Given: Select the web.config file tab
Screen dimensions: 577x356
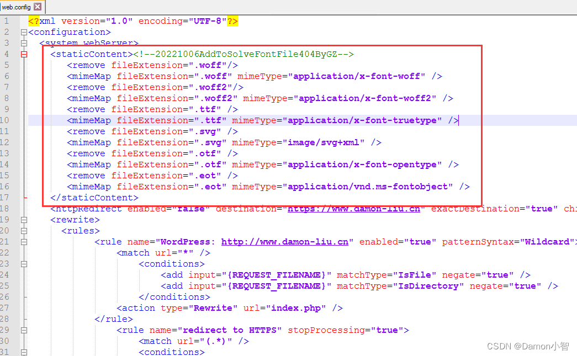Looking at the screenshot, I should click(22, 7).
